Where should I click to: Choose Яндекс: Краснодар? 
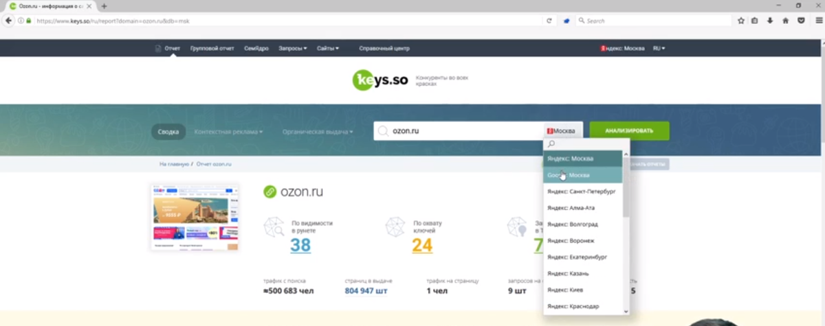point(583,306)
